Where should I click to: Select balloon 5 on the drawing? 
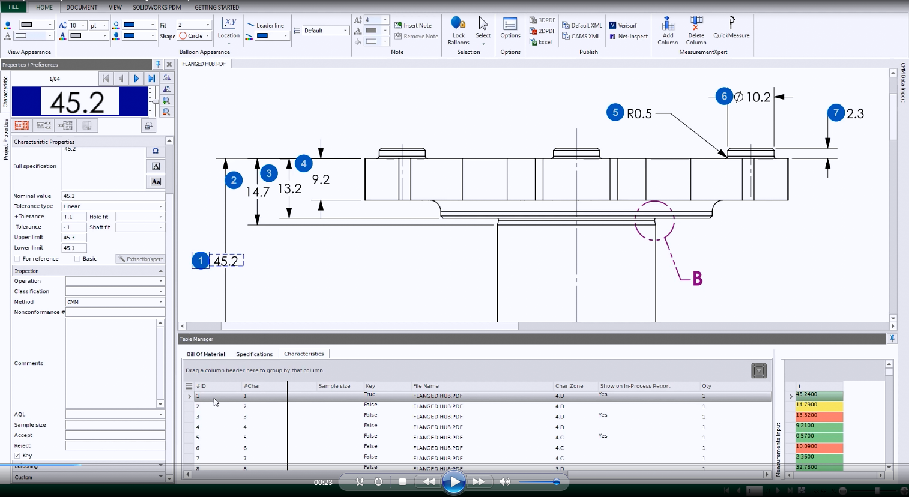(615, 112)
